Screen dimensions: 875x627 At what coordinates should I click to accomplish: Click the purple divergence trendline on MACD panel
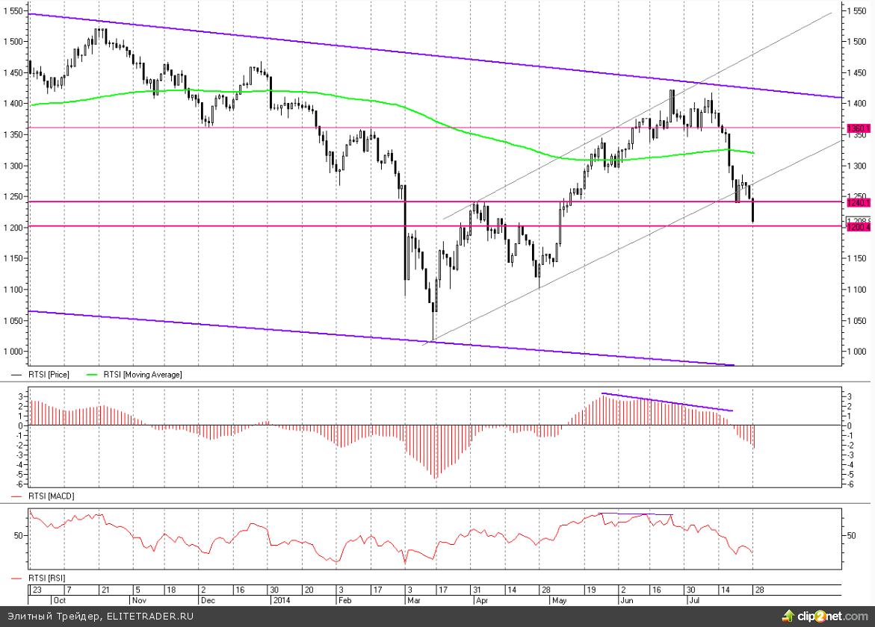pos(667,402)
